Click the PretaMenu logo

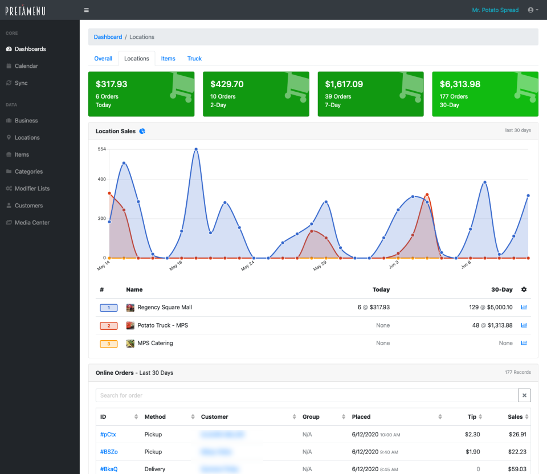pyautogui.click(x=25, y=10)
